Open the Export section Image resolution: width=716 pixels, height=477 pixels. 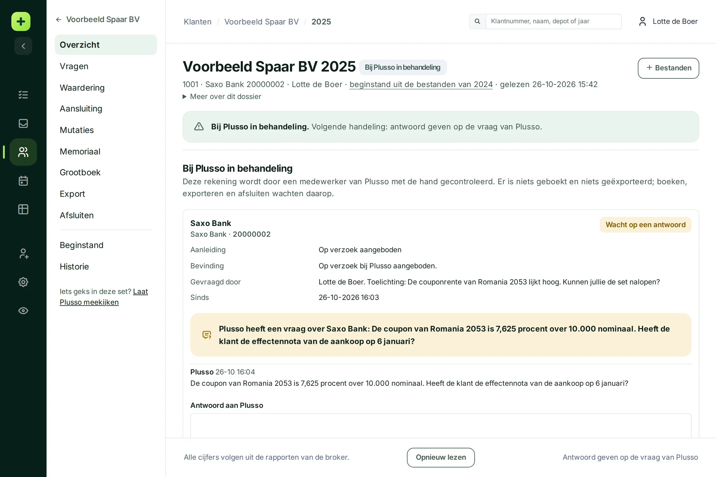106,194
